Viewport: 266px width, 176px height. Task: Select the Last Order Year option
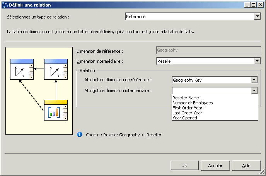point(187,113)
